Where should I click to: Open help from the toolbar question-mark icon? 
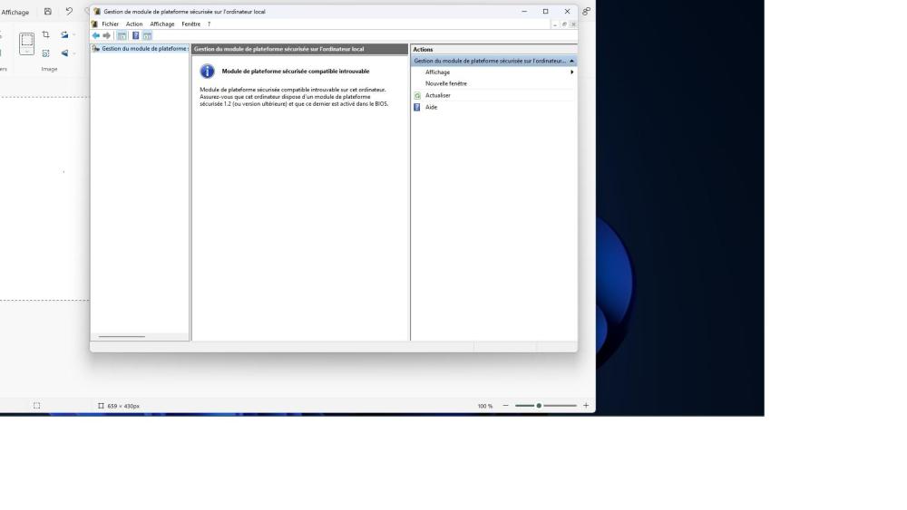coord(136,36)
